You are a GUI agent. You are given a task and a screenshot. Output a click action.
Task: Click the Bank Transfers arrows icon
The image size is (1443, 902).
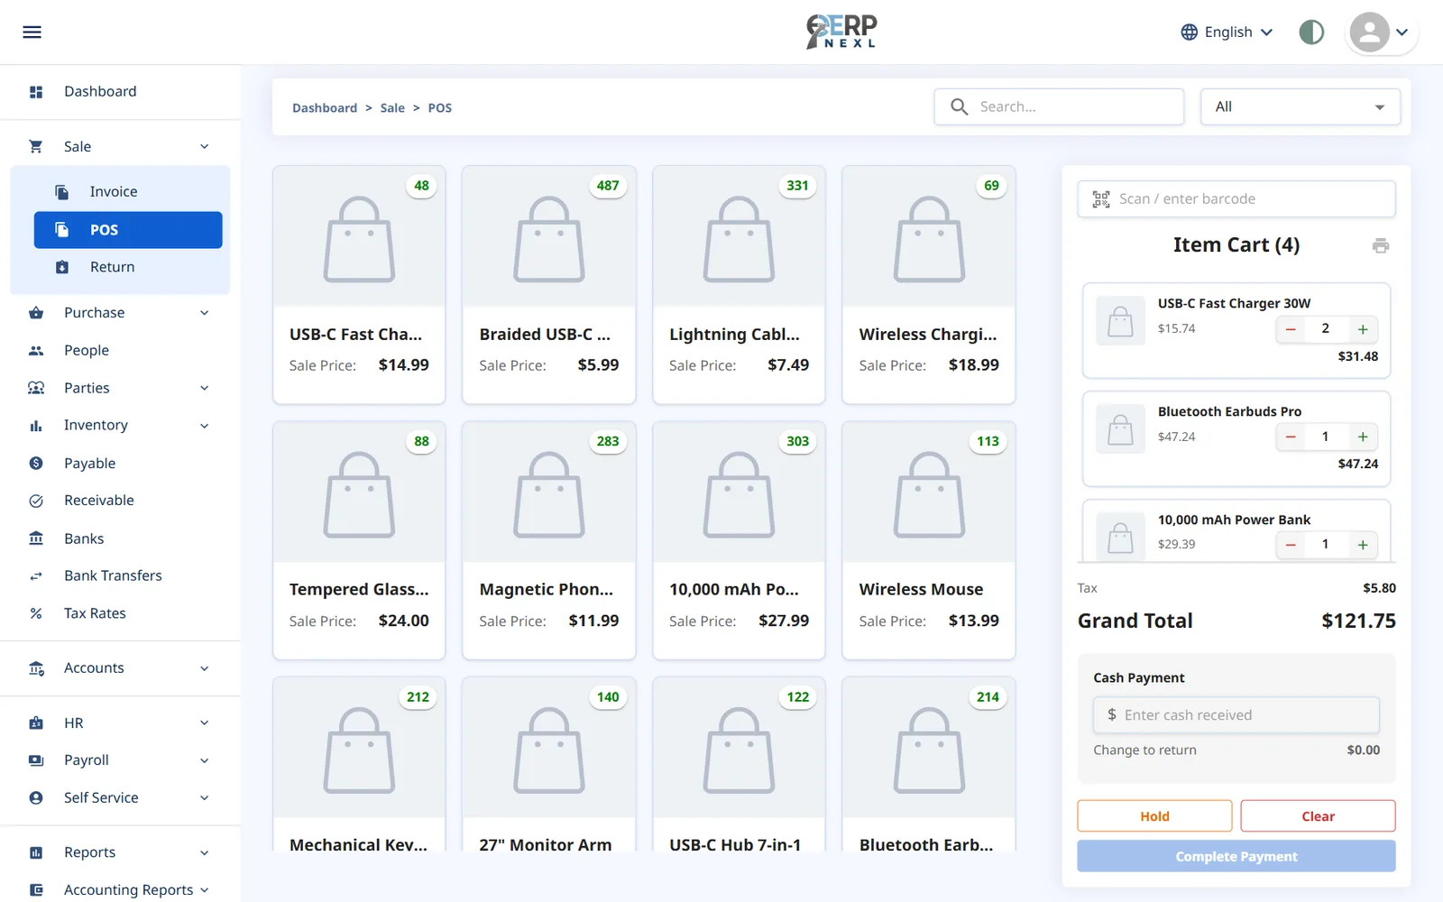36,575
